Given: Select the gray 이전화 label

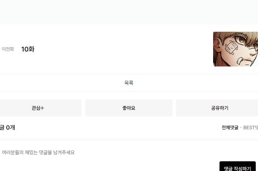Looking at the screenshot, I should click(7, 49).
